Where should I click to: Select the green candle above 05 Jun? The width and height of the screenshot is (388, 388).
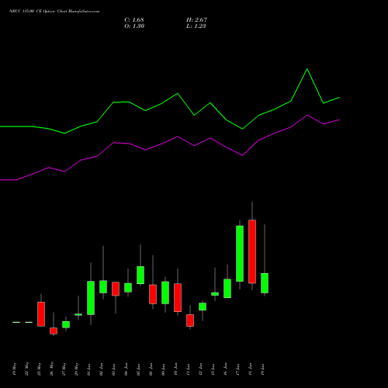(140, 275)
